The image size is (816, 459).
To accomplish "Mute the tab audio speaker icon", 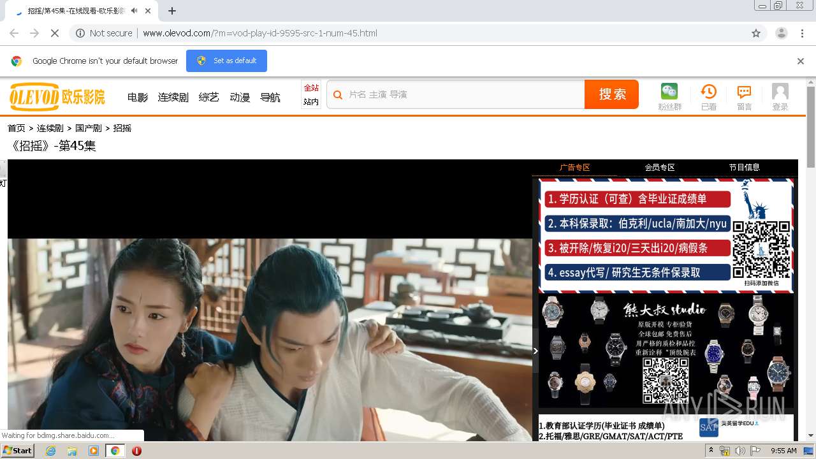I will (134, 11).
